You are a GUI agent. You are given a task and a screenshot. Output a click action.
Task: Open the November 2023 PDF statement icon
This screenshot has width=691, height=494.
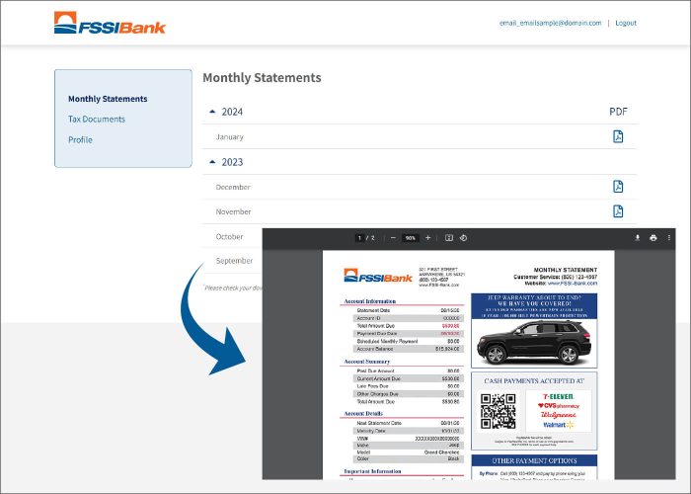618,211
